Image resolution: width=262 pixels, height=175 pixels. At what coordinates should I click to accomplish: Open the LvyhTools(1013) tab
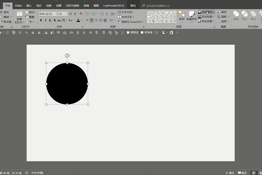tap(114, 6)
